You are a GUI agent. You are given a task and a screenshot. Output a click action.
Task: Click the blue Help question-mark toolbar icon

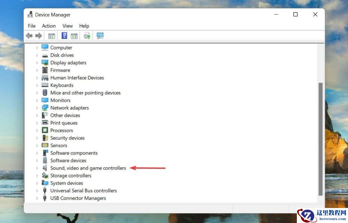[64, 36]
